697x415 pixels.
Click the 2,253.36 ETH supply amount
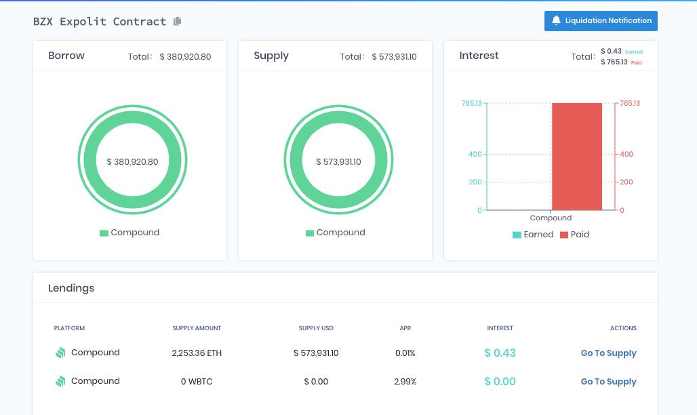tap(197, 353)
